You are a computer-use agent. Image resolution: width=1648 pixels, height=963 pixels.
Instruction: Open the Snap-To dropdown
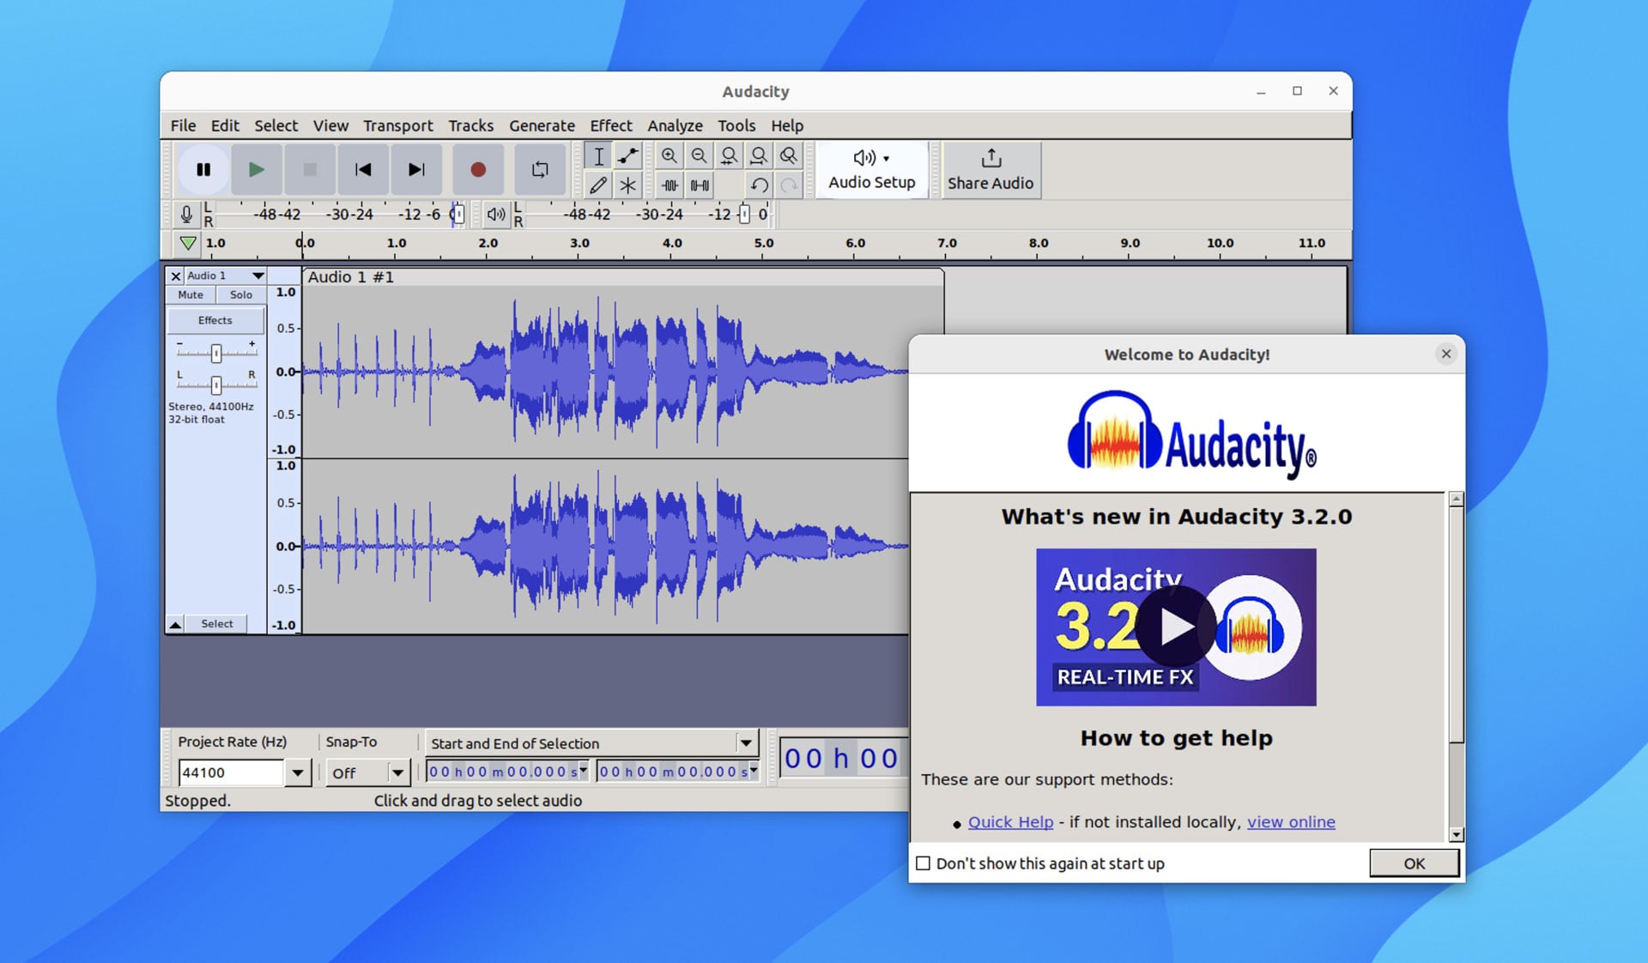(x=397, y=772)
